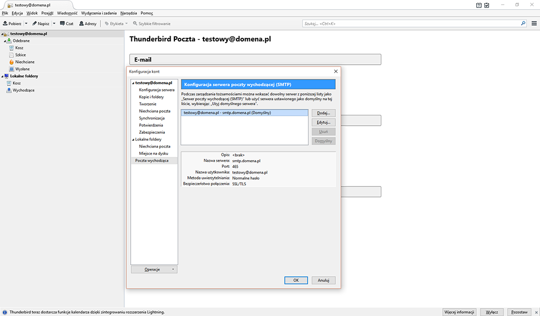Screen dimensions: 540x316
Task: Open Potwierdzenia settings page
Action: click(151, 125)
